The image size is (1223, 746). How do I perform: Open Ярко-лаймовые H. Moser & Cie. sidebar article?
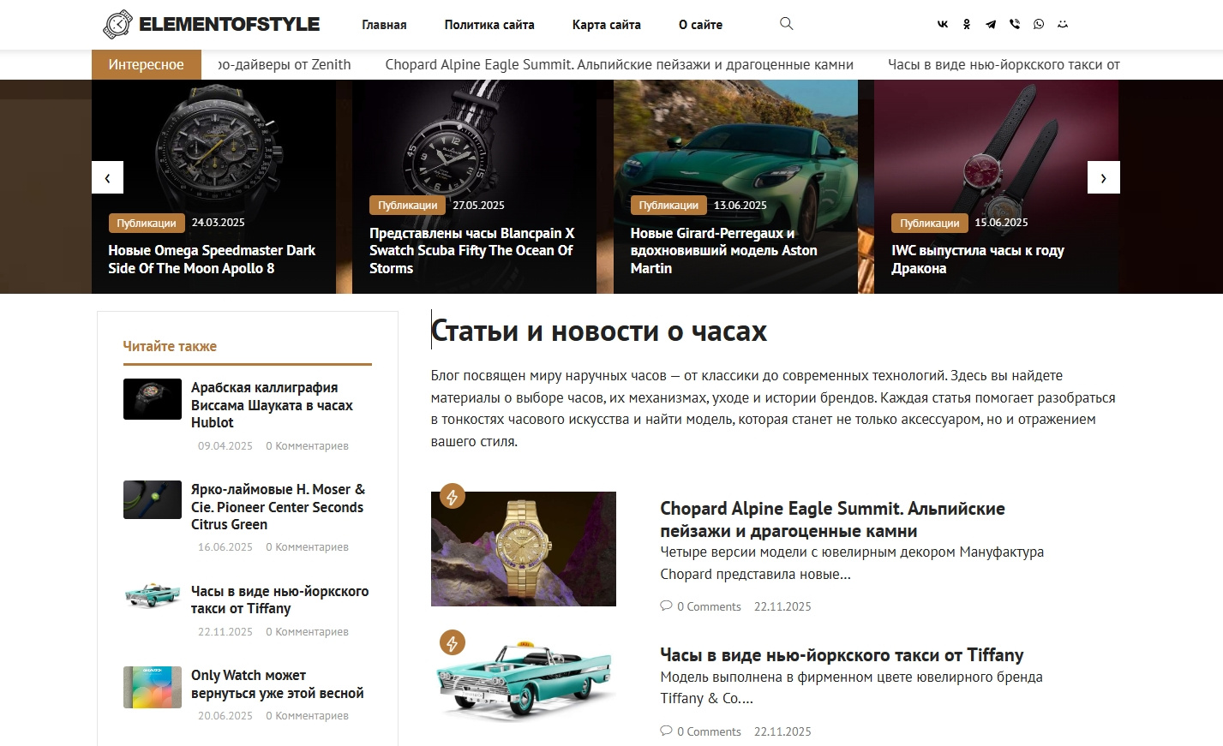(278, 507)
